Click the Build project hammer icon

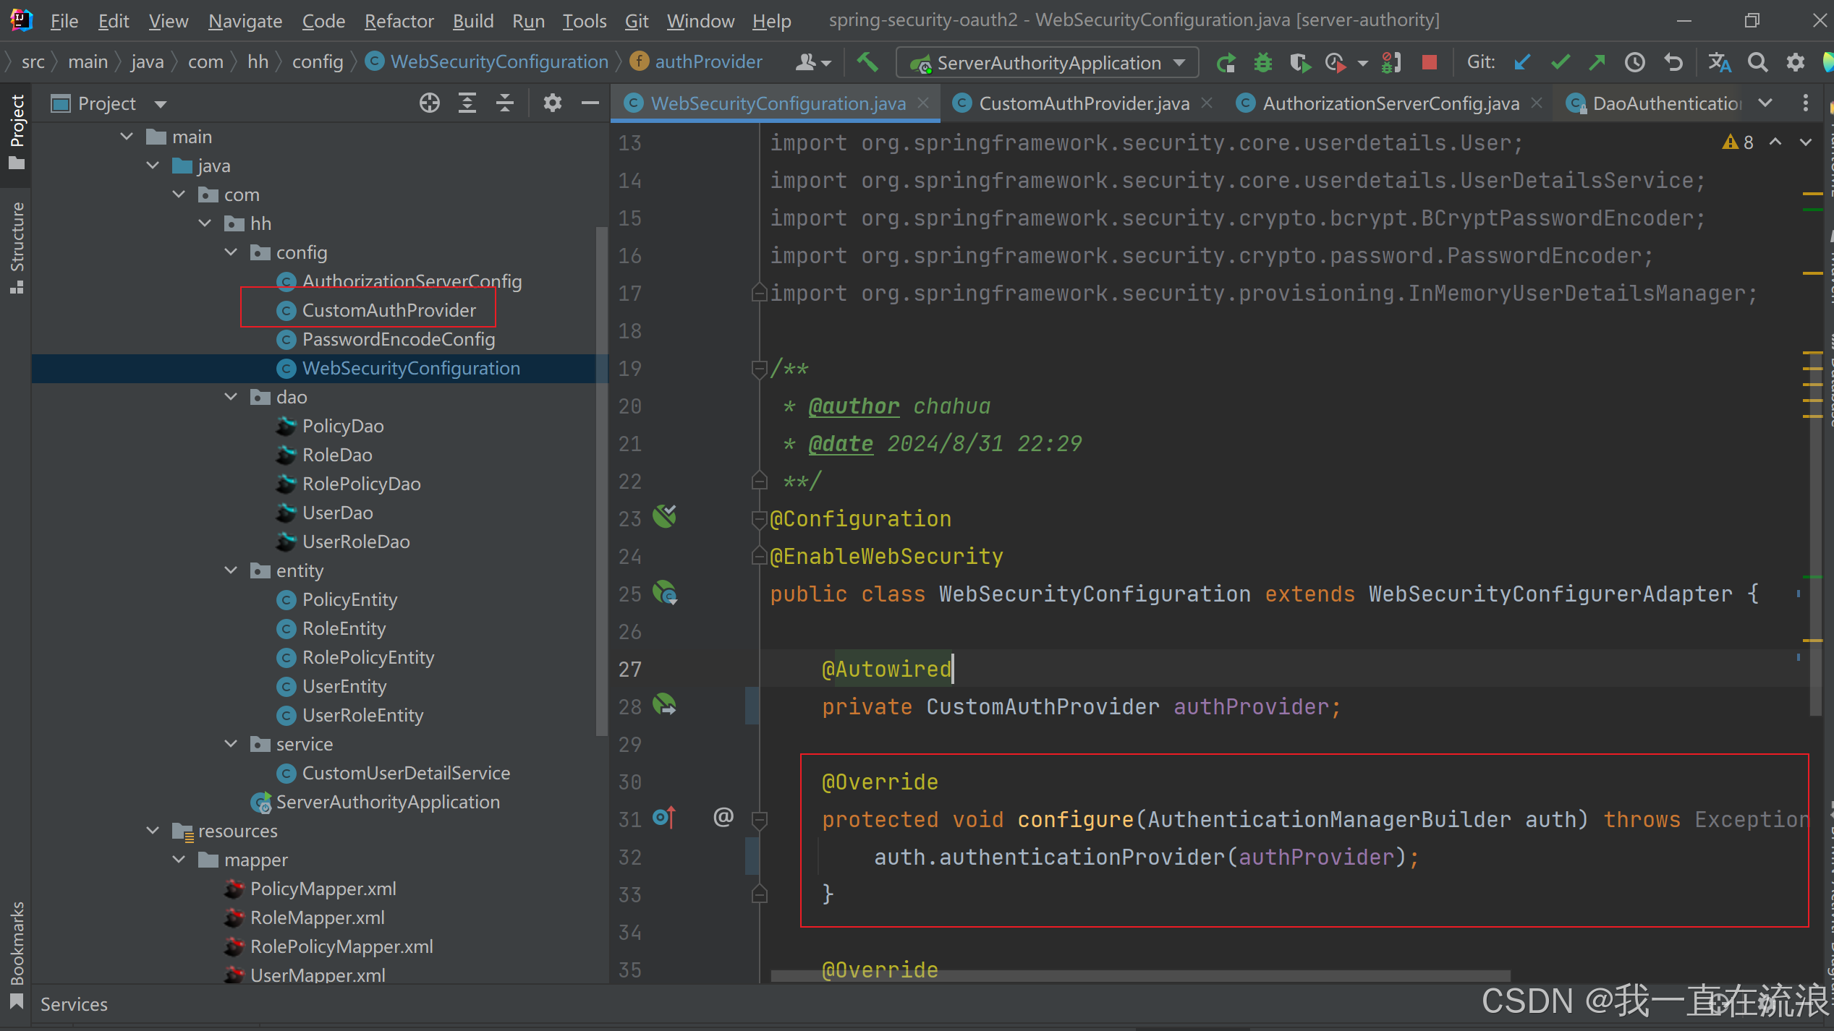pos(867,62)
